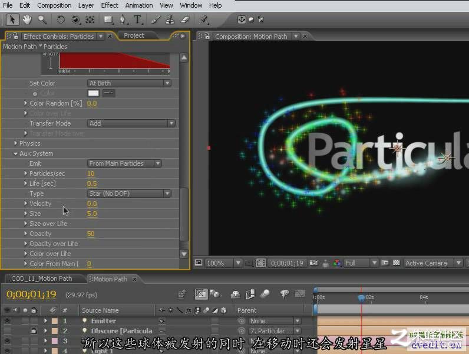Image resolution: width=469 pixels, height=354 pixels.
Task: Select the Eraser tool
Action: tap(185, 20)
